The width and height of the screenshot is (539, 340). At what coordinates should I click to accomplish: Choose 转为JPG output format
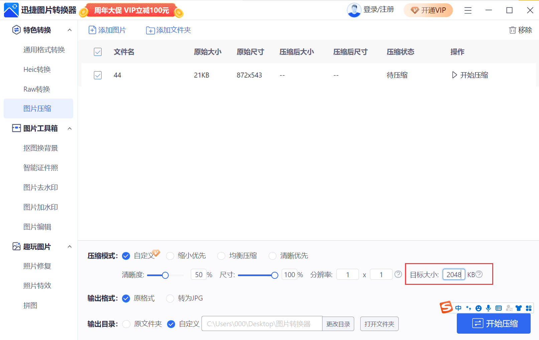point(170,298)
